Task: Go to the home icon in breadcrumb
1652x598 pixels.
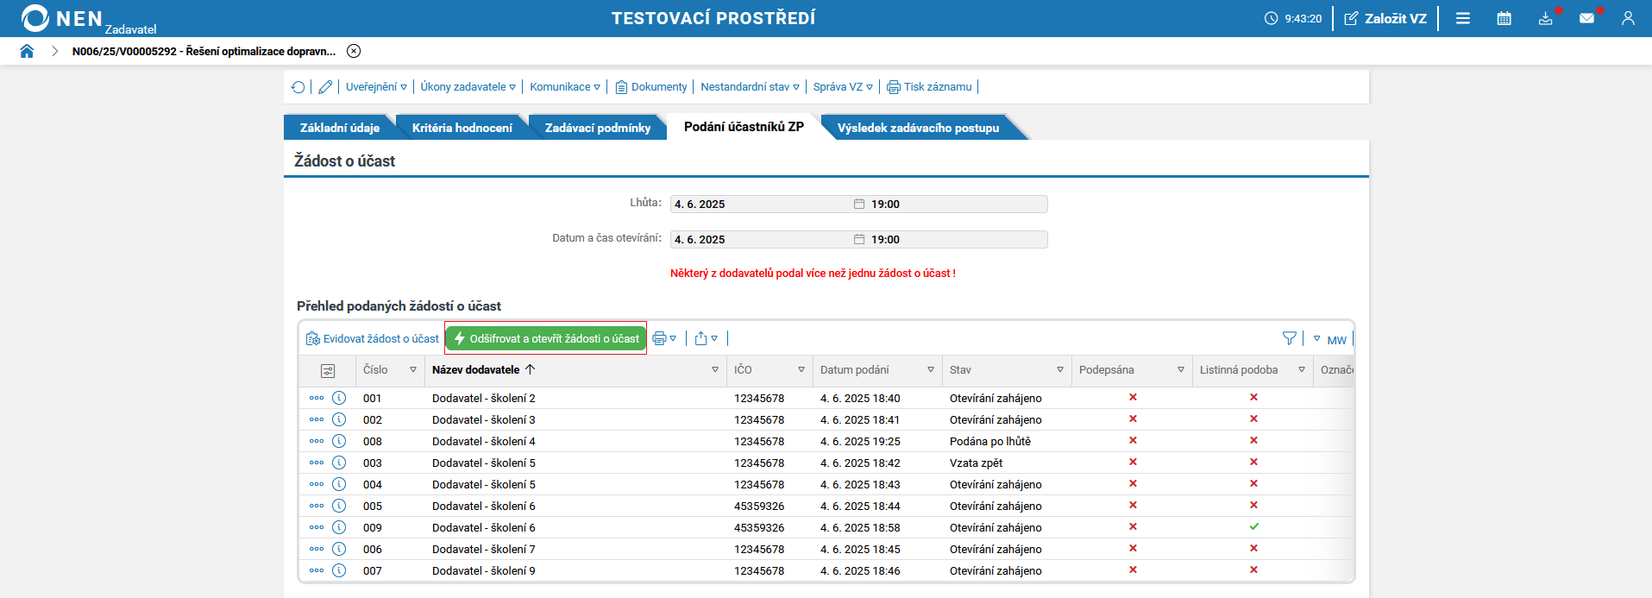Action: [27, 51]
